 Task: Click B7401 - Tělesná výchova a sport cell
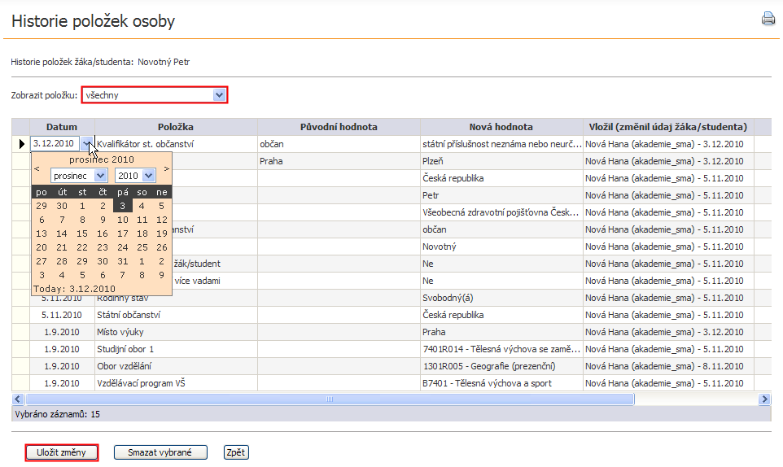pyautogui.click(x=501, y=383)
